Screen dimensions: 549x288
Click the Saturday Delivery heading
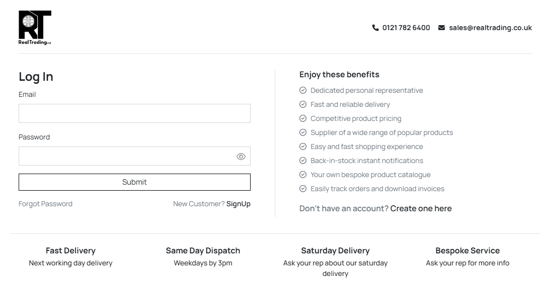coord(336,251)
